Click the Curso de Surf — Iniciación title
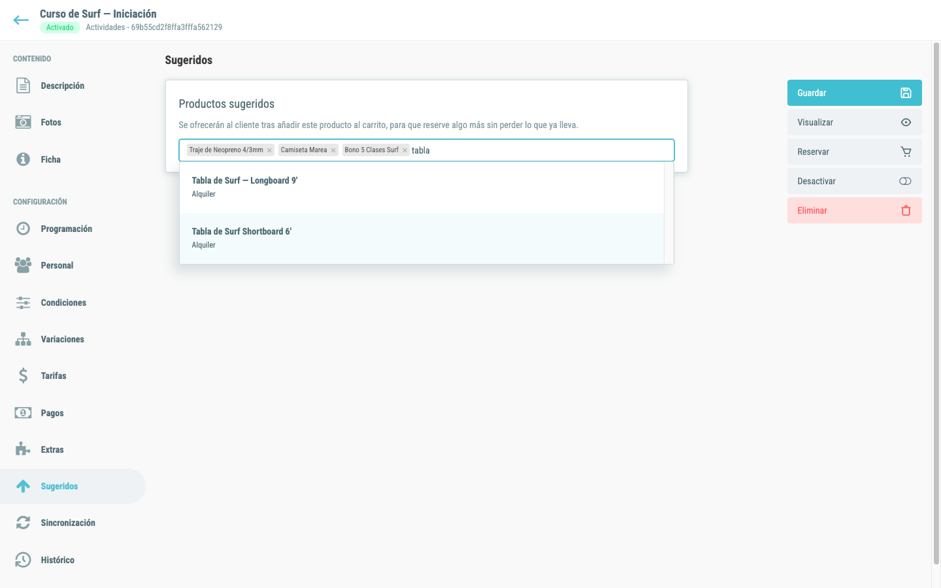The height and width of the screenshot is (588, 941). (98, 14)
